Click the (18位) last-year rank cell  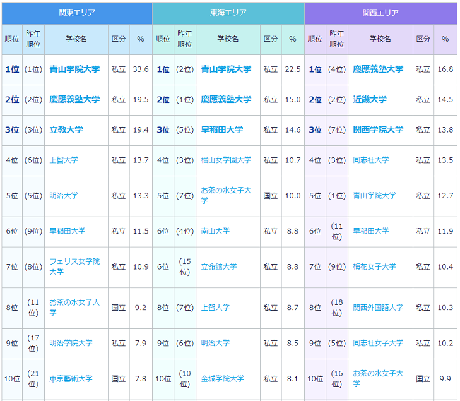point(337,308)
